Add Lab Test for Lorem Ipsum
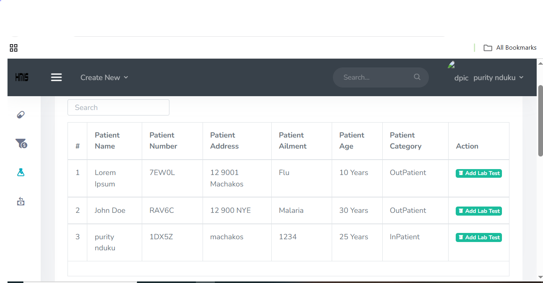 coord(479,173)
